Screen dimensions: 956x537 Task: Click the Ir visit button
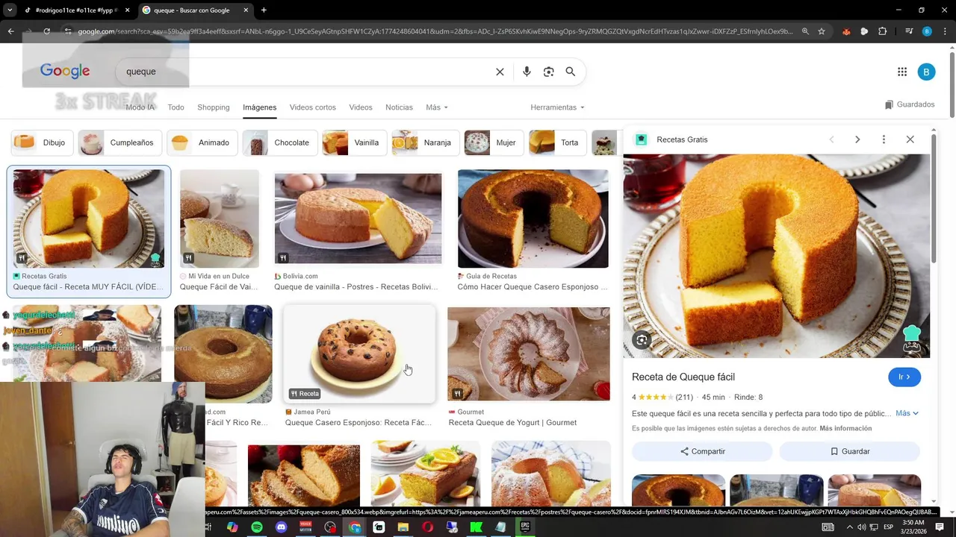[x=904, y=377]
